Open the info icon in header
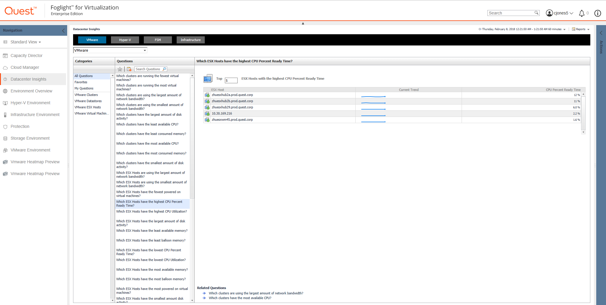 pos(597,13)
